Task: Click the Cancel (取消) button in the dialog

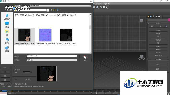Action: click(85, 60)
